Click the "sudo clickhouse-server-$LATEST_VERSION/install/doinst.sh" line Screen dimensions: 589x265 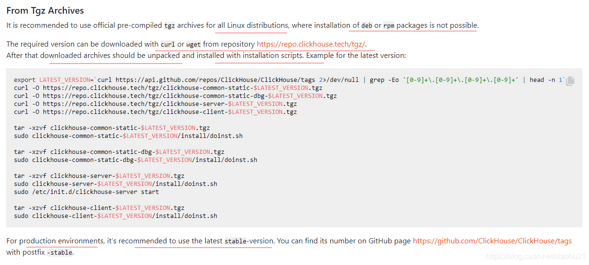pos(116,184)
